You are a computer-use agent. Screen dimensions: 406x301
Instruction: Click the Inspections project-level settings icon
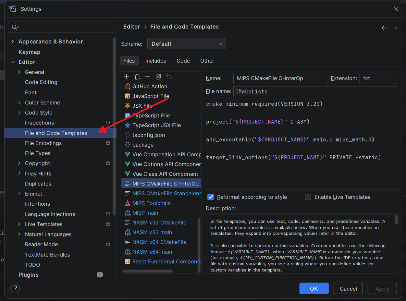pos(108,123)
